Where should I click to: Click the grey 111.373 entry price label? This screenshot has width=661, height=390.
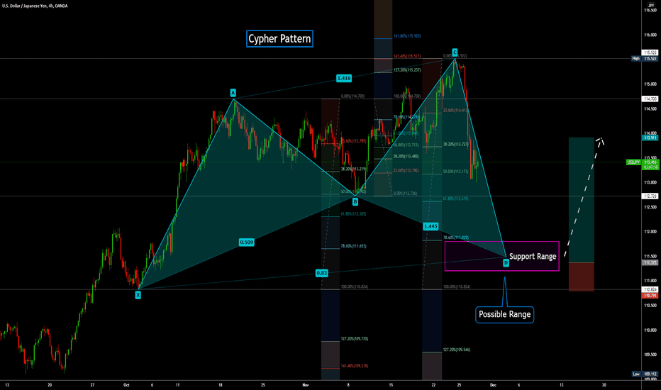click(650, 262)
